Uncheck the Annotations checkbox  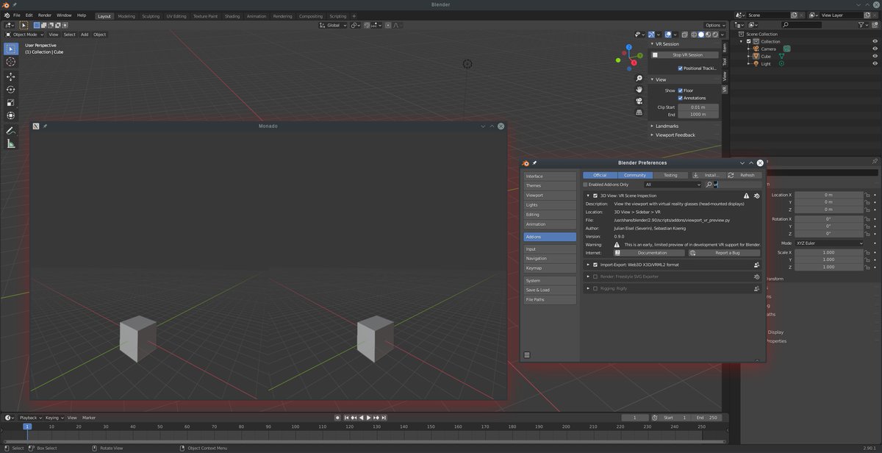coord(681,98)
